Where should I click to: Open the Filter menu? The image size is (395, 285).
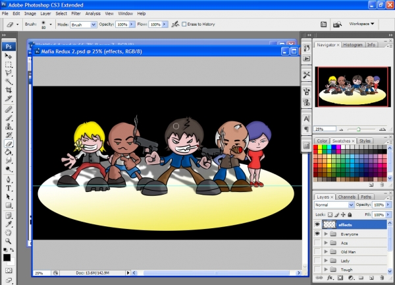tap(76, 13)
